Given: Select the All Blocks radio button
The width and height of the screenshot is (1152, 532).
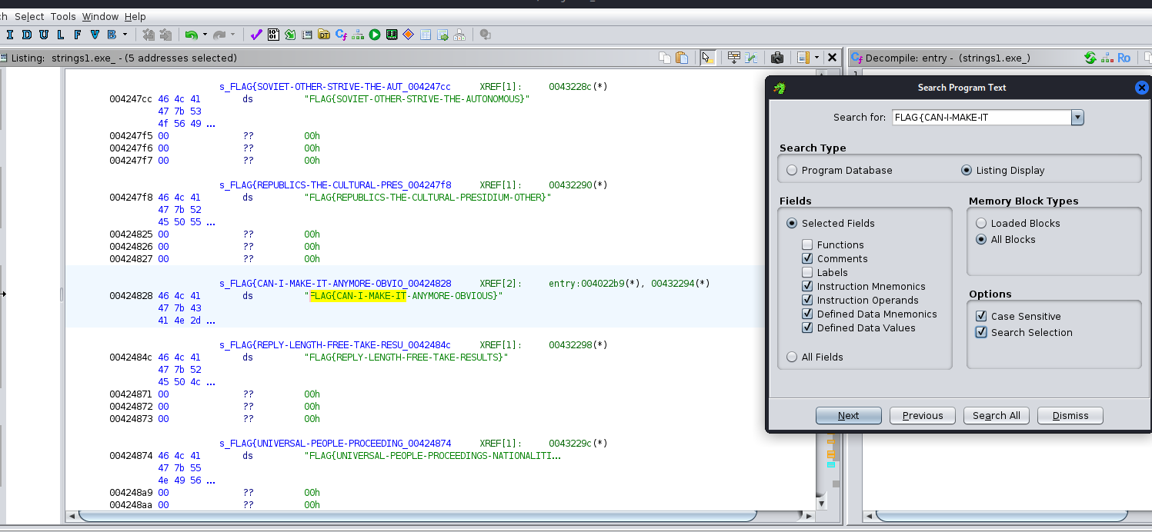Looking at the screenshot, I should point(981,239).
